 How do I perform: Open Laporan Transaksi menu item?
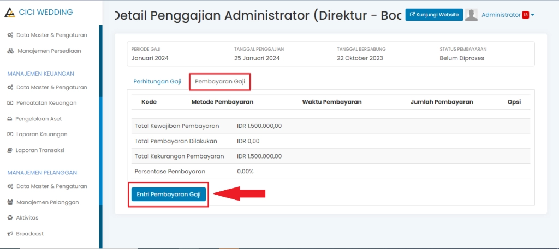pyautogui.click(x=40, y=150)
